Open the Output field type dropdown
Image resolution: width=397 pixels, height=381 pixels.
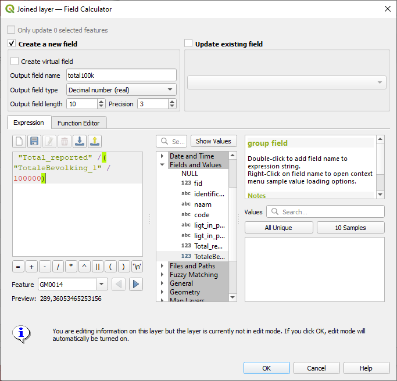click(121, 89)
